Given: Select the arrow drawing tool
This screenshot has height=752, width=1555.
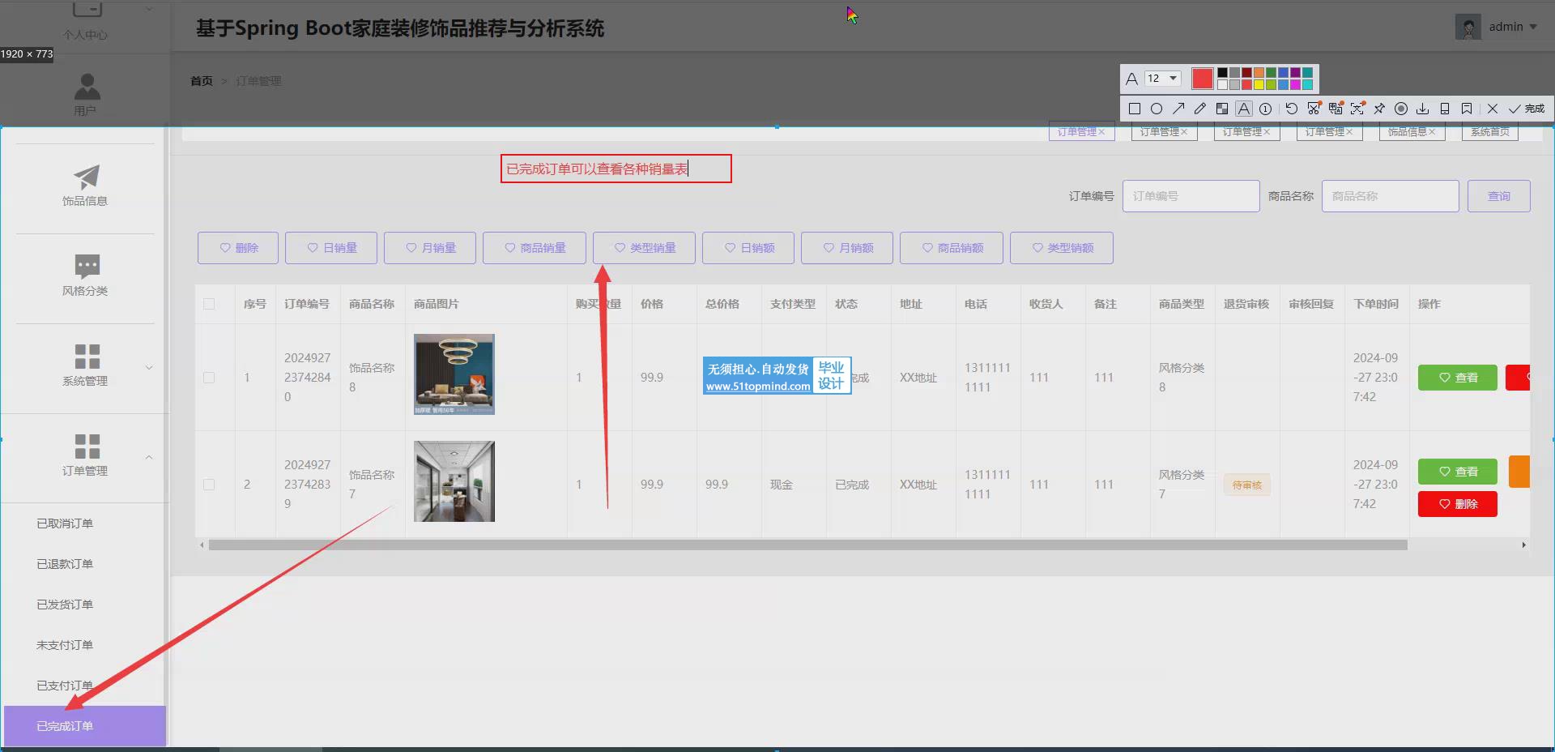Looking at the screenshot, I should 1178,109.
